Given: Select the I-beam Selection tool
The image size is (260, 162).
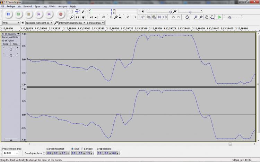Looking at the screenshot, I should (x=72, y=11).
